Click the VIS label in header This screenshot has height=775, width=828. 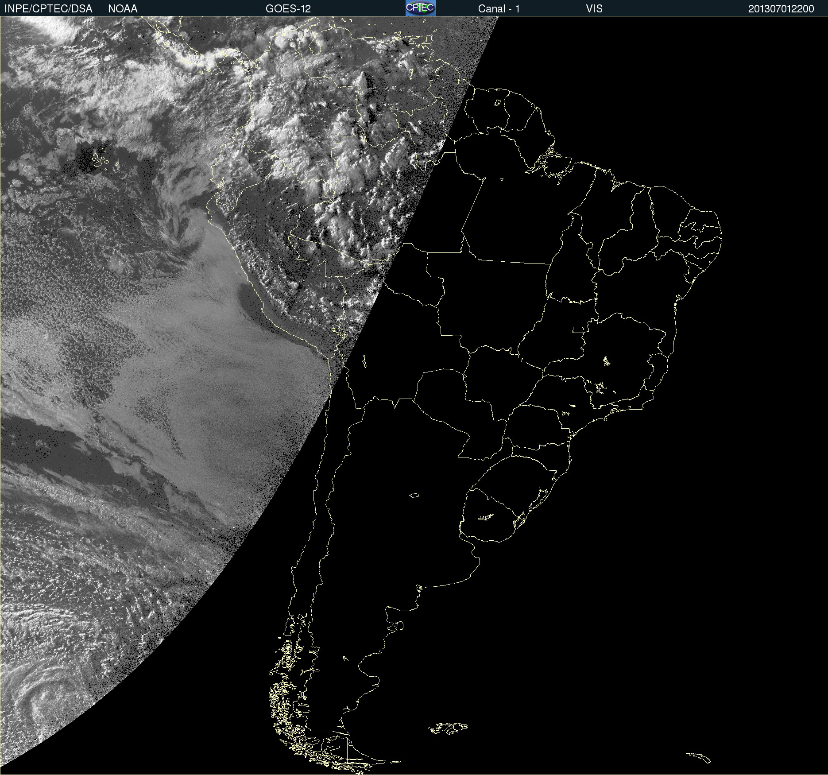tap(594, 9)
